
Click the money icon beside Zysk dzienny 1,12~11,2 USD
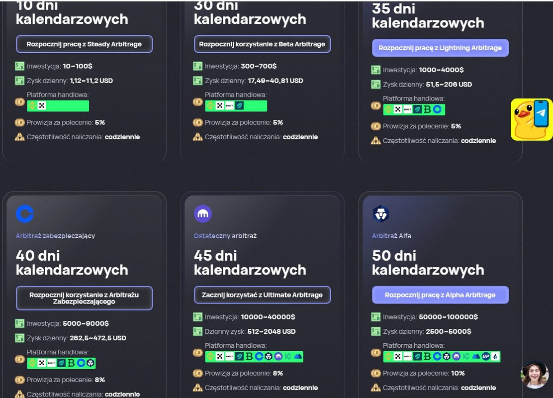[x=20, y=81]
